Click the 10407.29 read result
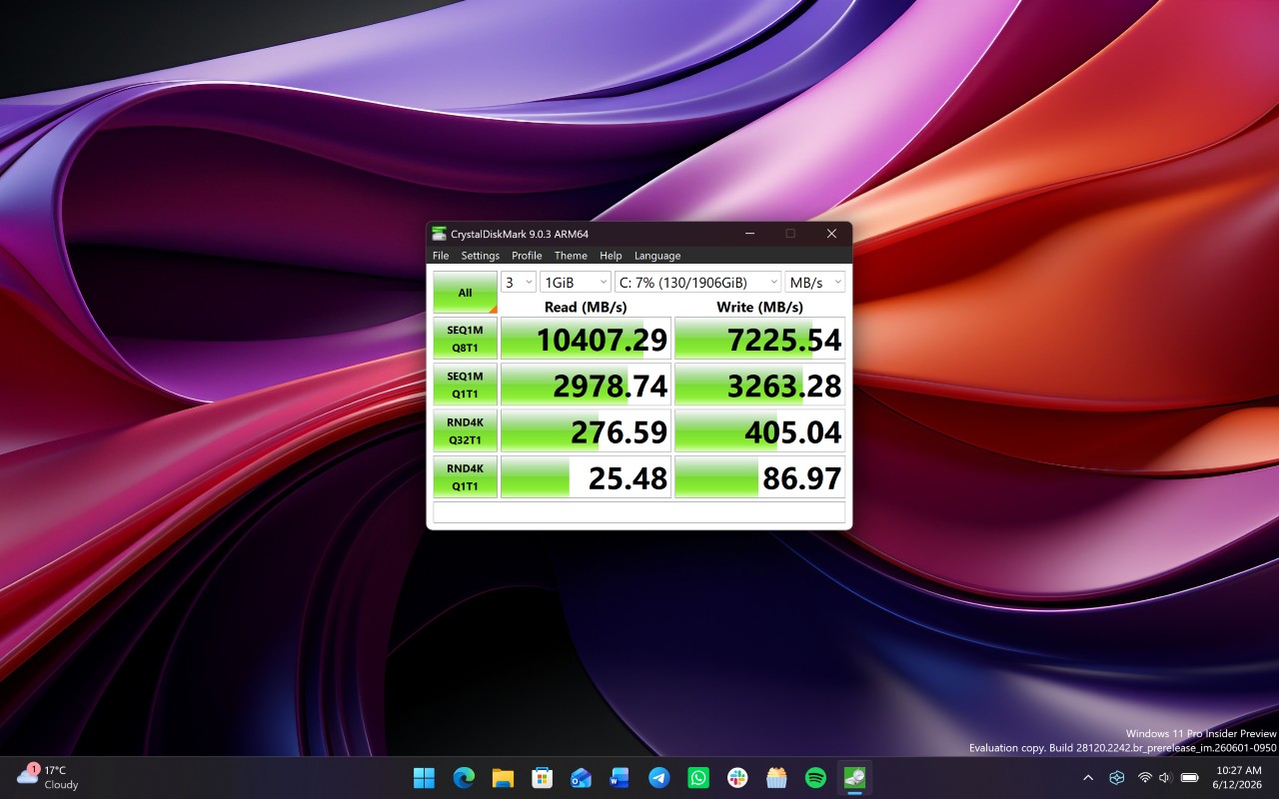Image resolution: width=1279 pixels, height=799 pixels. click(x=586, y=339)
